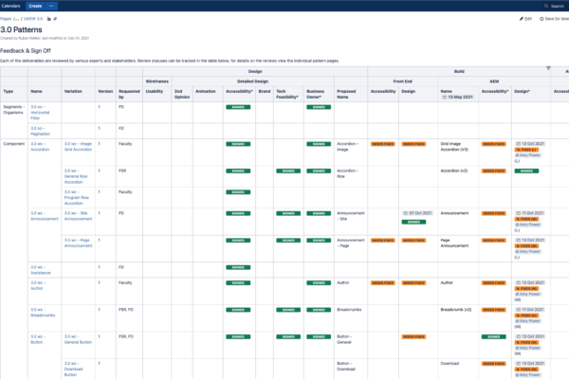The width and height of the screenshot is (569, 379).
Task: Click the Detailed Design column header
Action: coord(252,81)
